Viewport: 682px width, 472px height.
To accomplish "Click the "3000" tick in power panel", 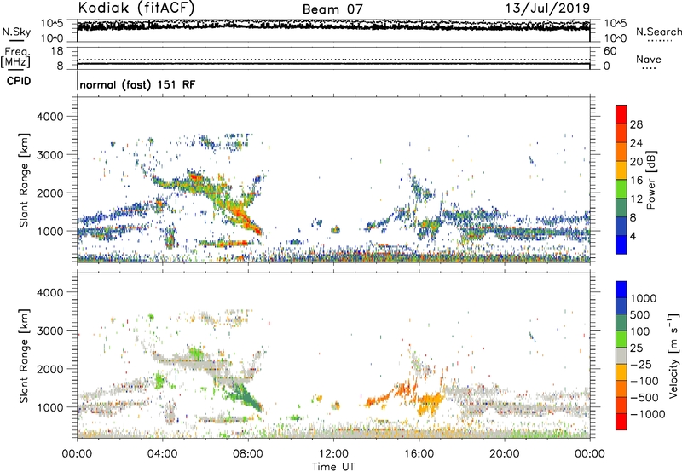I will [x=49, y=155].
